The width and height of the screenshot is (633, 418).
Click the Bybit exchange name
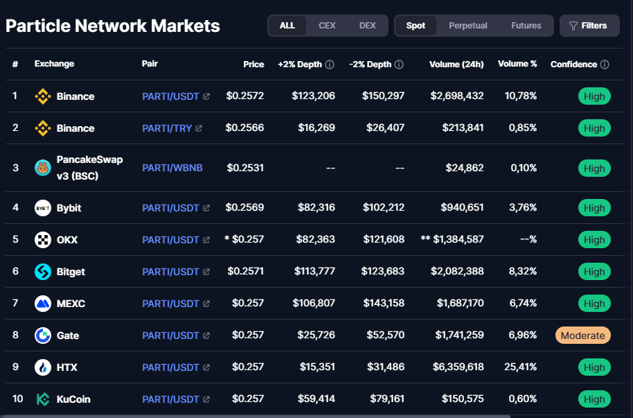pos(69,208)
